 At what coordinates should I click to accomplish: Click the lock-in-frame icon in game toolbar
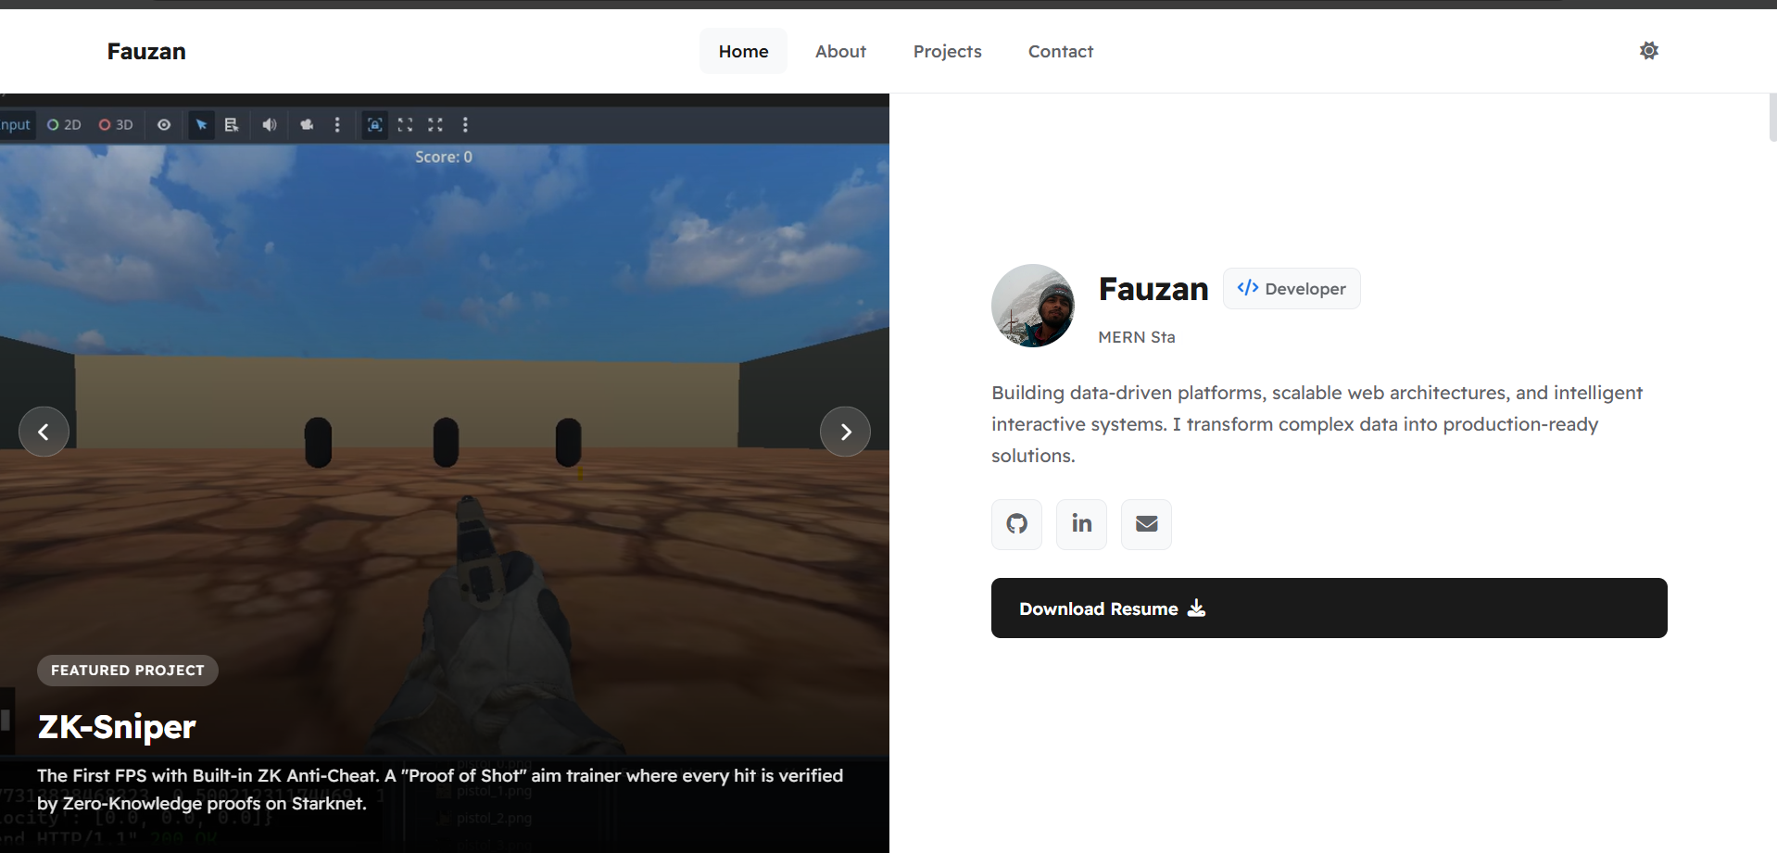click(x=374, y=125)
